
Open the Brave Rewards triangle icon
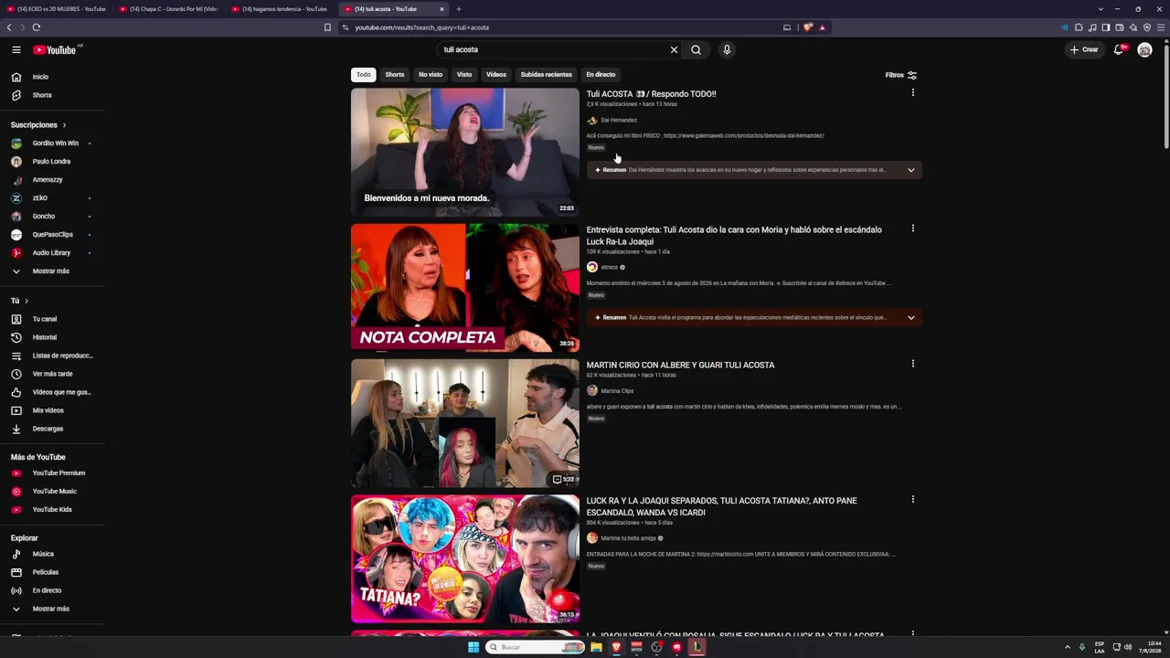pos(822,27)
